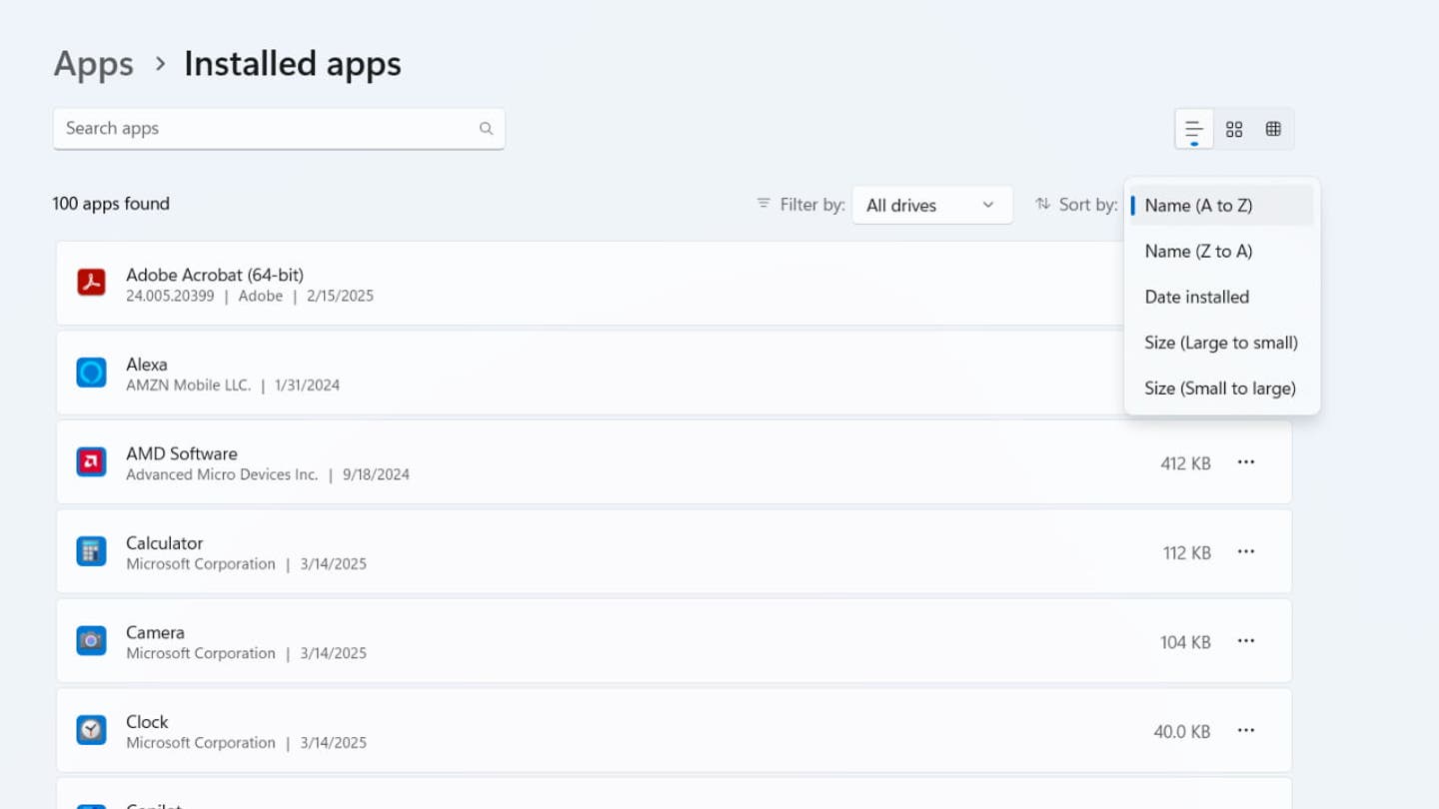Click the Alexa app icon

[91, 373]
